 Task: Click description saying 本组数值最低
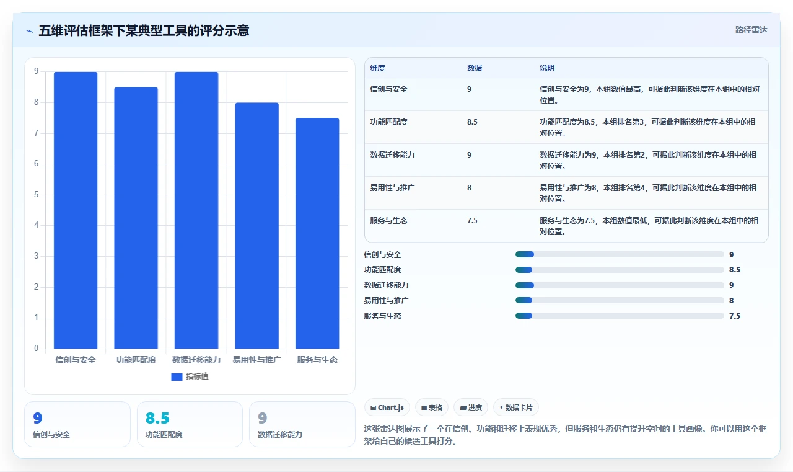click(x=649, y=226)
